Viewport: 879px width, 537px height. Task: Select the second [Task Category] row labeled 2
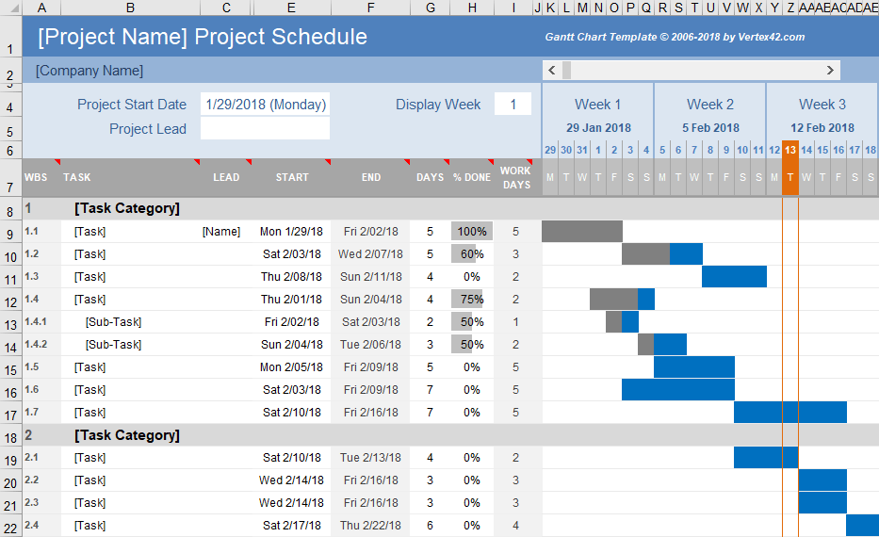(126, 435)
